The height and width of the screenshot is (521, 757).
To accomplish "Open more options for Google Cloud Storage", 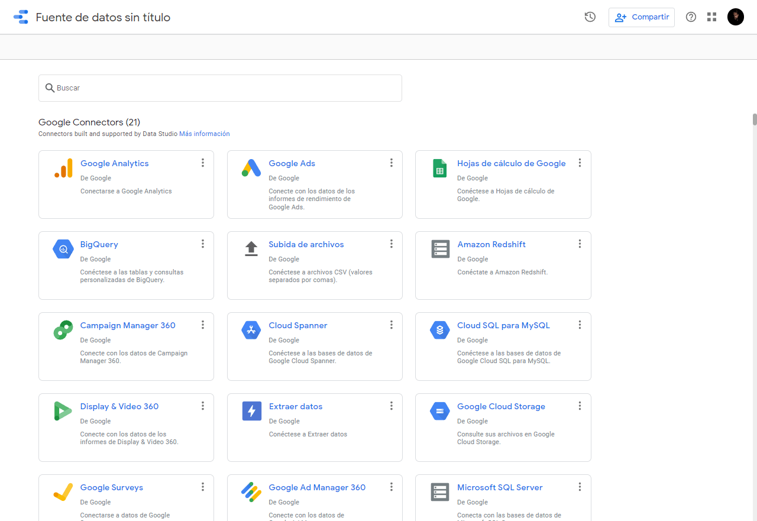I will [580, 406].
